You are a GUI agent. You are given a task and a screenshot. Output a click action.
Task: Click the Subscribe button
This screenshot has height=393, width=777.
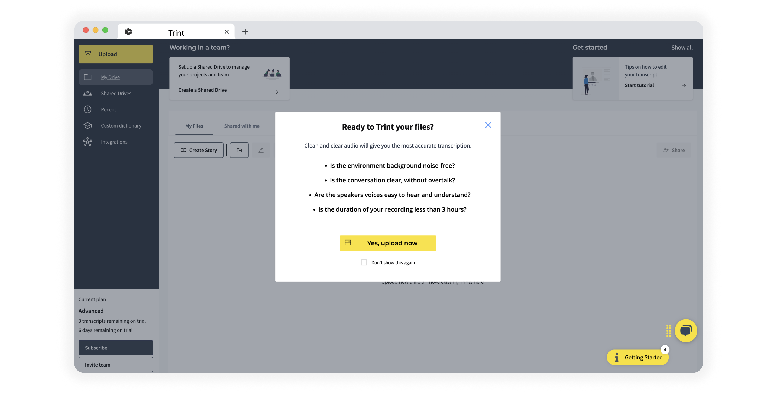(x=115, y=348)
